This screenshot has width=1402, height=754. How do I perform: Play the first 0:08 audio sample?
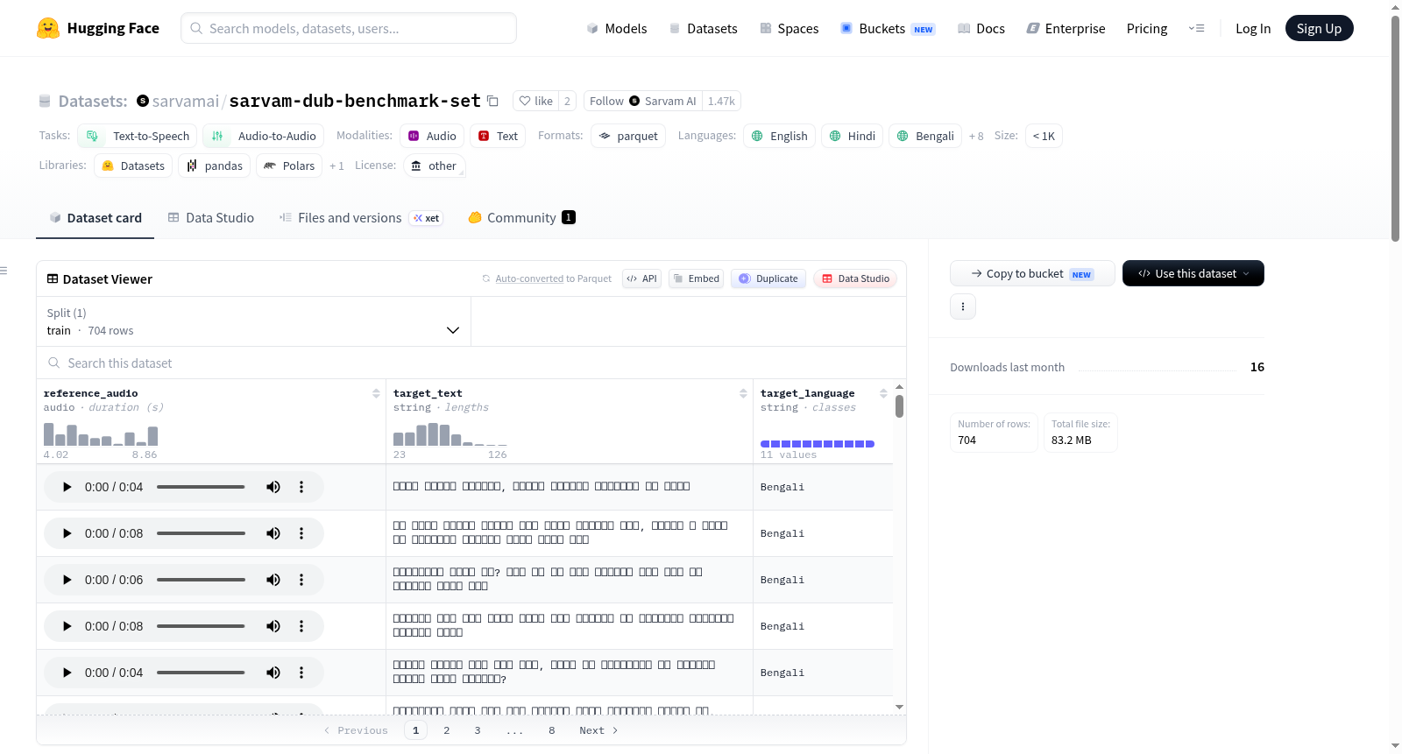pos(67,533)
